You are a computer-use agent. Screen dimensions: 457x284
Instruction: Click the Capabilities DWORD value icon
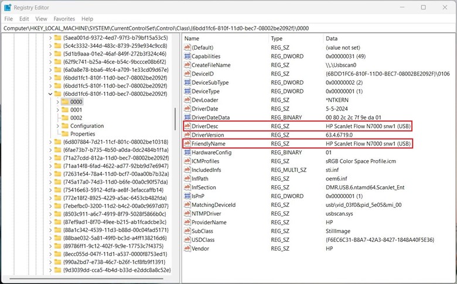click(187, 56)
